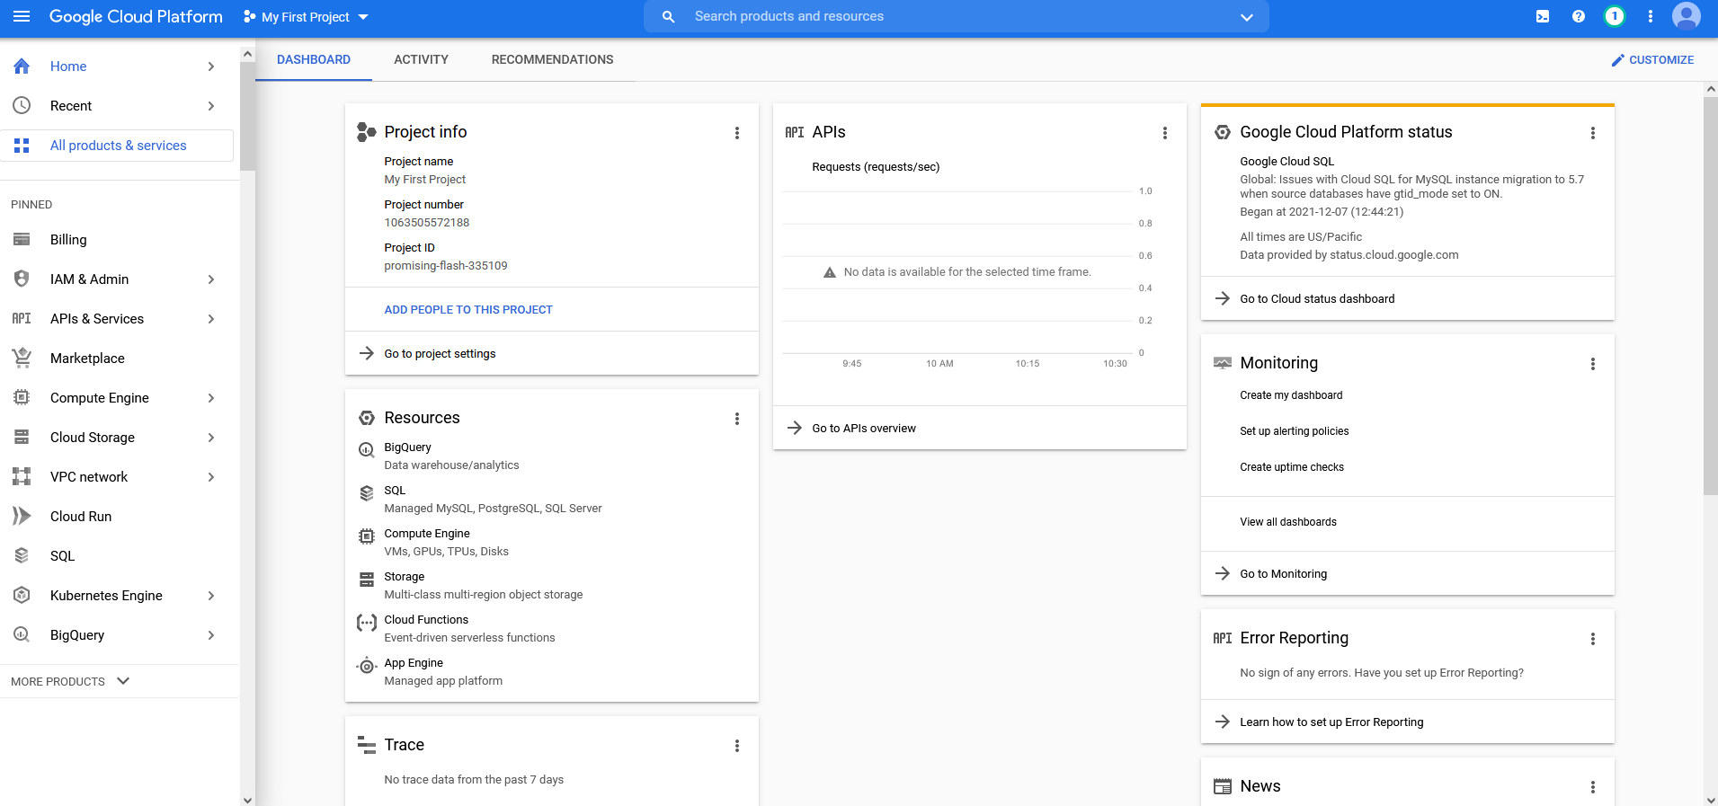Open the hamburger navigation menu

click(22, 16)
